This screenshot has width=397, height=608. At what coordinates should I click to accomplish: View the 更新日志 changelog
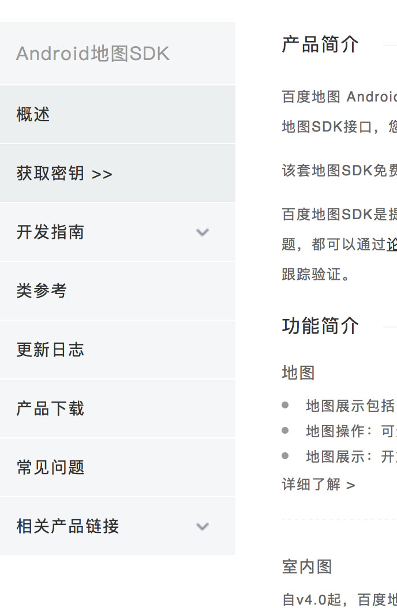point(118,350)
